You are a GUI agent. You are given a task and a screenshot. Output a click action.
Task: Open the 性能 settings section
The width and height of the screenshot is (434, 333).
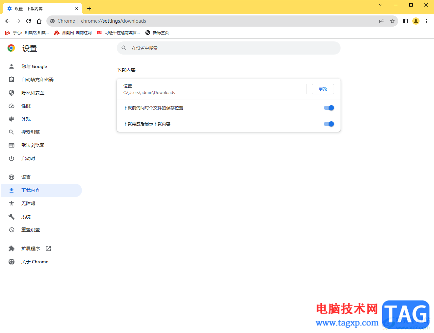(26, 106)
